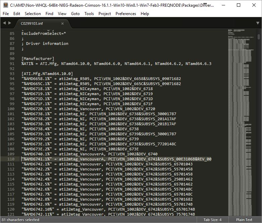Click the %AMD6658.1% entry line
This screenshot has height=223, width=262.
[x=101, y=79]
